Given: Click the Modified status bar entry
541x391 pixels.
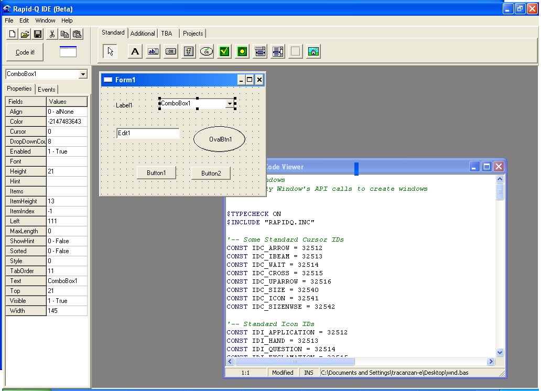Looking at the screenshot, I should click(x=283, y=373).
